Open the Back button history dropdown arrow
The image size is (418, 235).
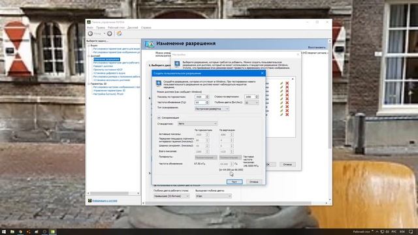coord(104,33)
